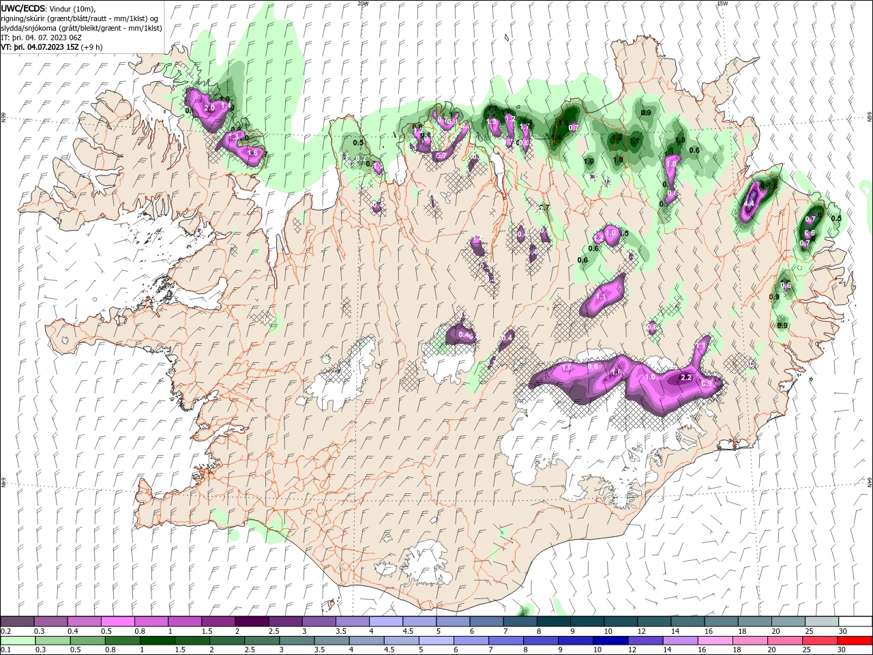The image size is (873, 655).
Task: Click the 3.5 label in the upper legend row
Action: [x=341, y=631]
